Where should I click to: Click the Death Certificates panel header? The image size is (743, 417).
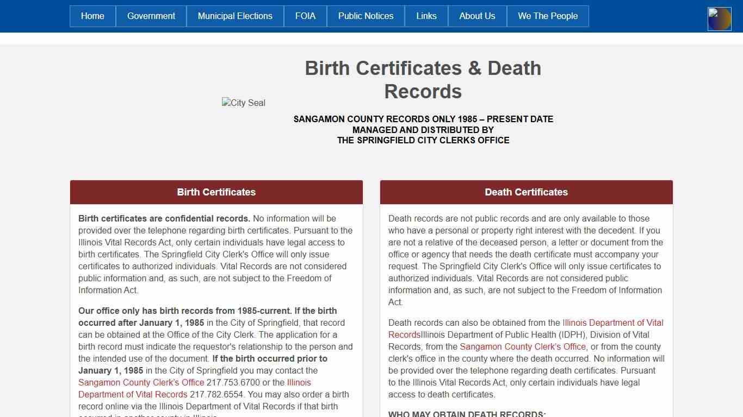coord(526,192)
